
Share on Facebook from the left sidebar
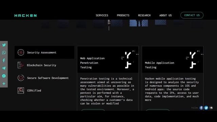pos(4,60)
